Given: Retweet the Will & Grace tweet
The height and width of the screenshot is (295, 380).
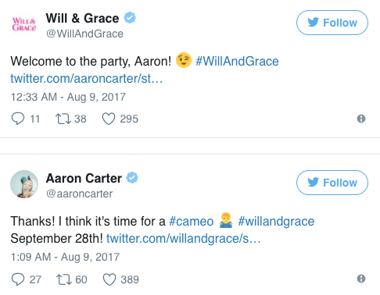Looking at the screenshot, I should click(63, 119).
